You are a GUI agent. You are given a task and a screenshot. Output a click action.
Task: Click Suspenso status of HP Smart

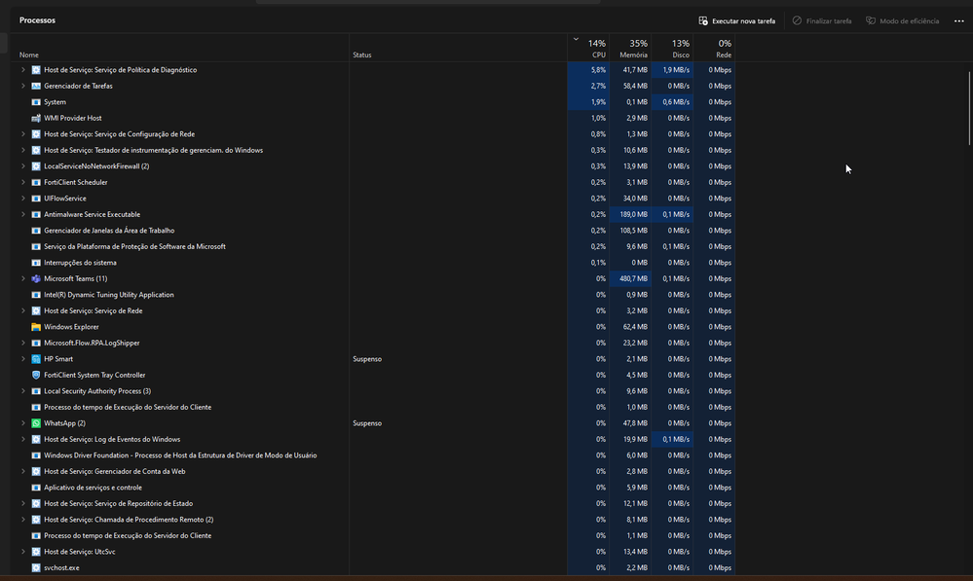(x=367, y=359)
